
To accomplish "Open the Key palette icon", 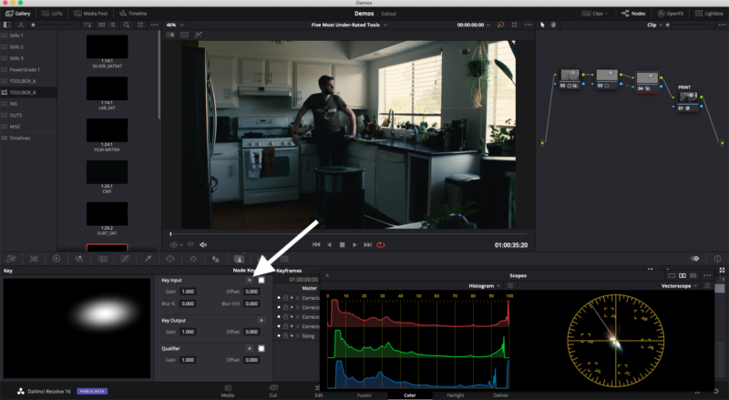I will [x=239, y=259].
